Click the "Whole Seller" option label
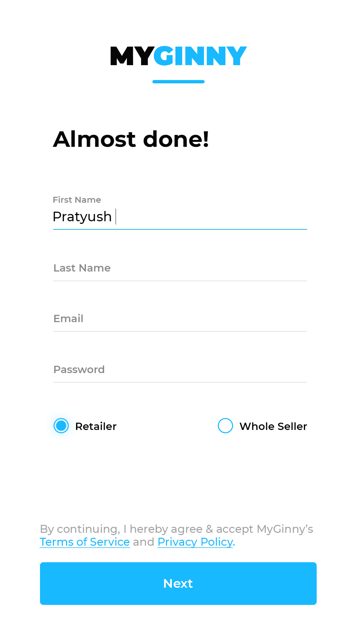The width and height of the screenshot is (357, 635). [273, 426]
